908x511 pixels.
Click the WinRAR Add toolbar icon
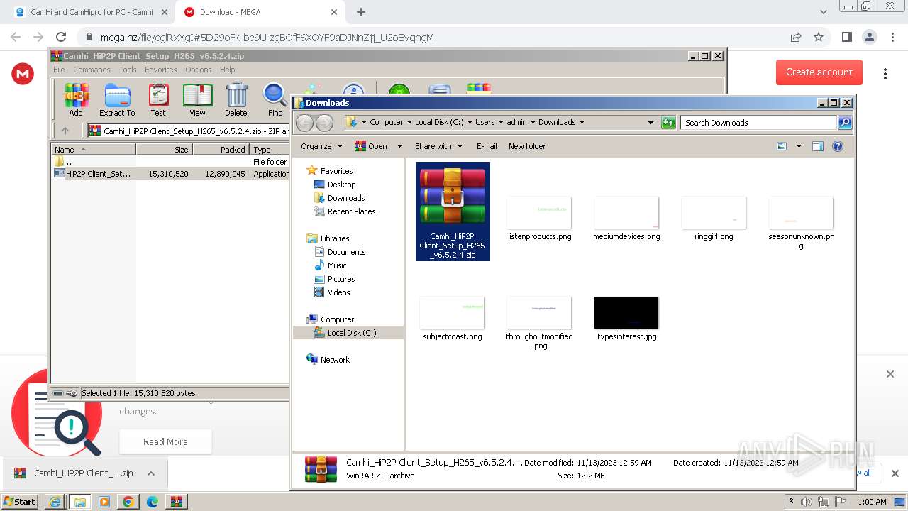coord(76,99)
